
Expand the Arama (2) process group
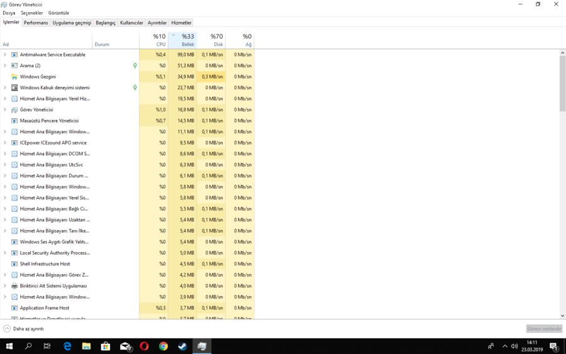4,65
